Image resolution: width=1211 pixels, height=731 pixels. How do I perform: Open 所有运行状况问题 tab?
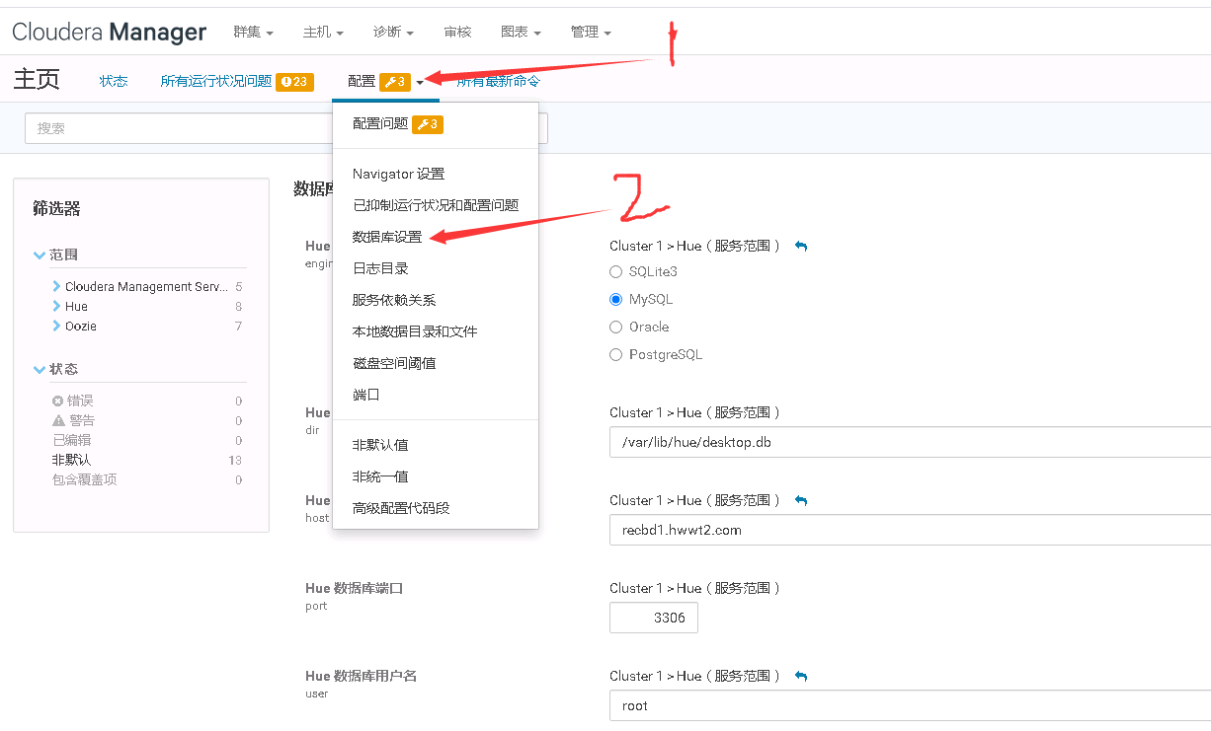click(216, 81)
